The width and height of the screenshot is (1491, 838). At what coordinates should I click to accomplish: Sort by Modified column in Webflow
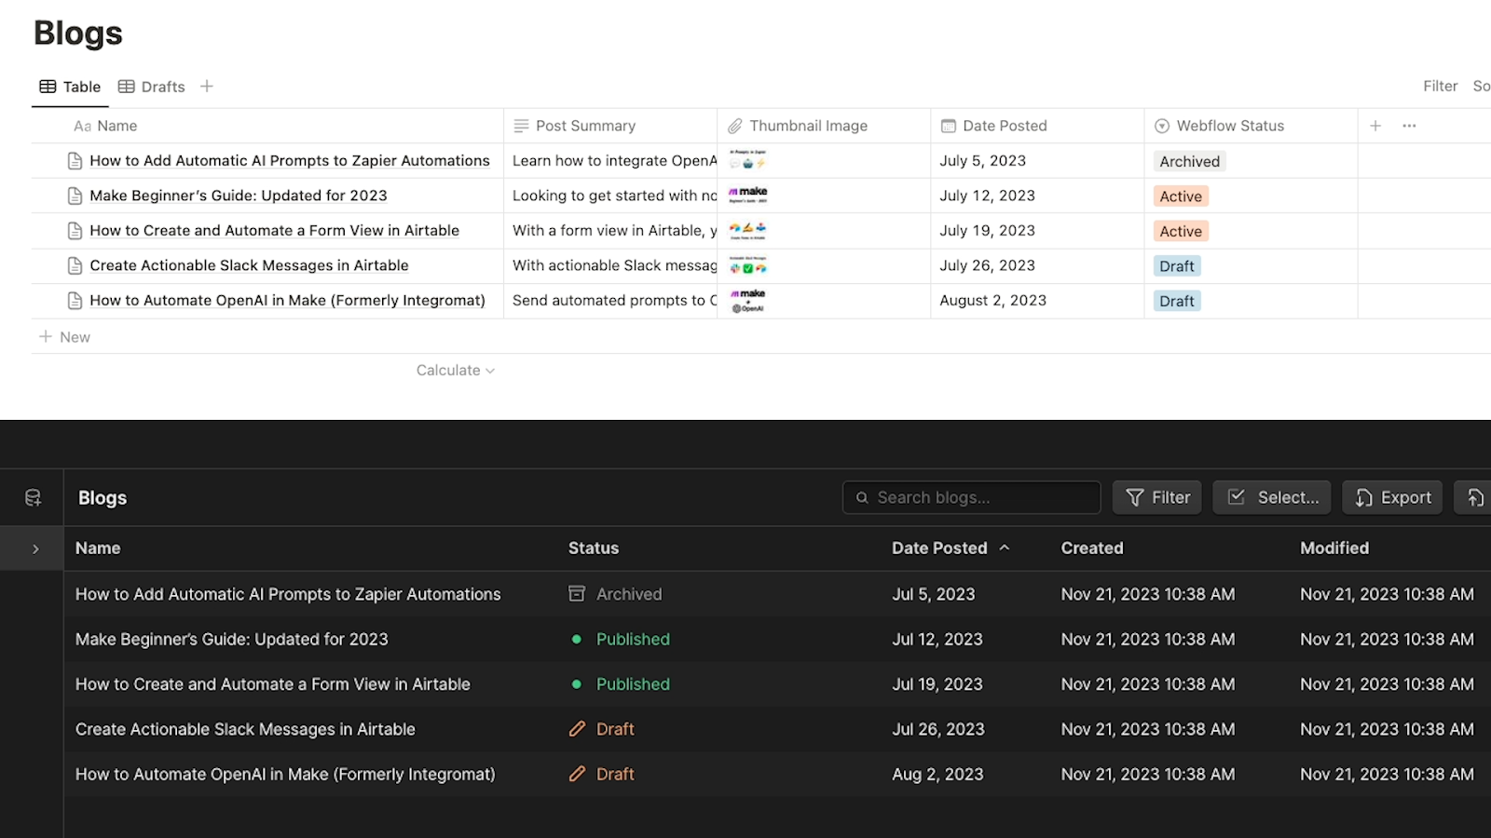point(1334,548)
